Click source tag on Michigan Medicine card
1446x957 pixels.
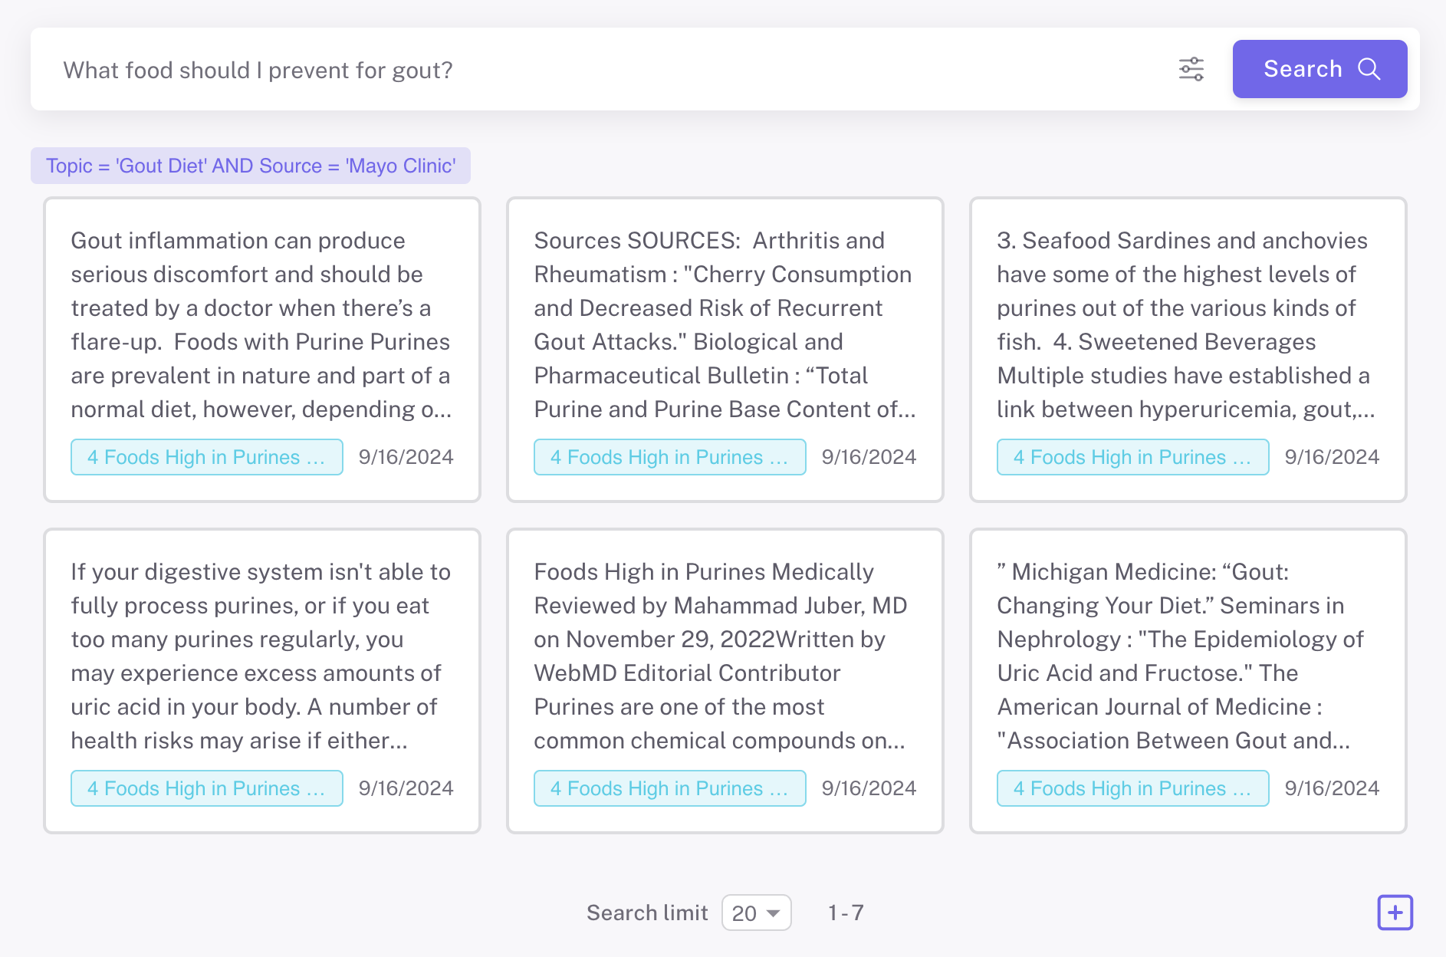[1132, 788]
